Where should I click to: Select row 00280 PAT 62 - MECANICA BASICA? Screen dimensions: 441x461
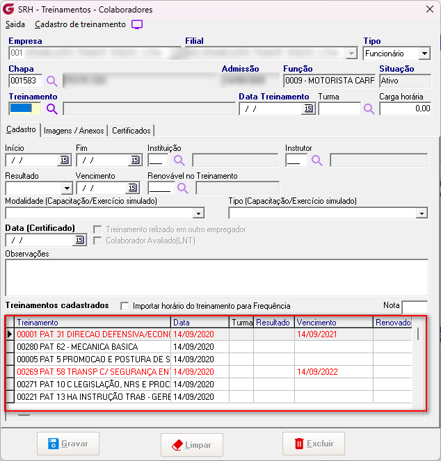tap(209, 347)
